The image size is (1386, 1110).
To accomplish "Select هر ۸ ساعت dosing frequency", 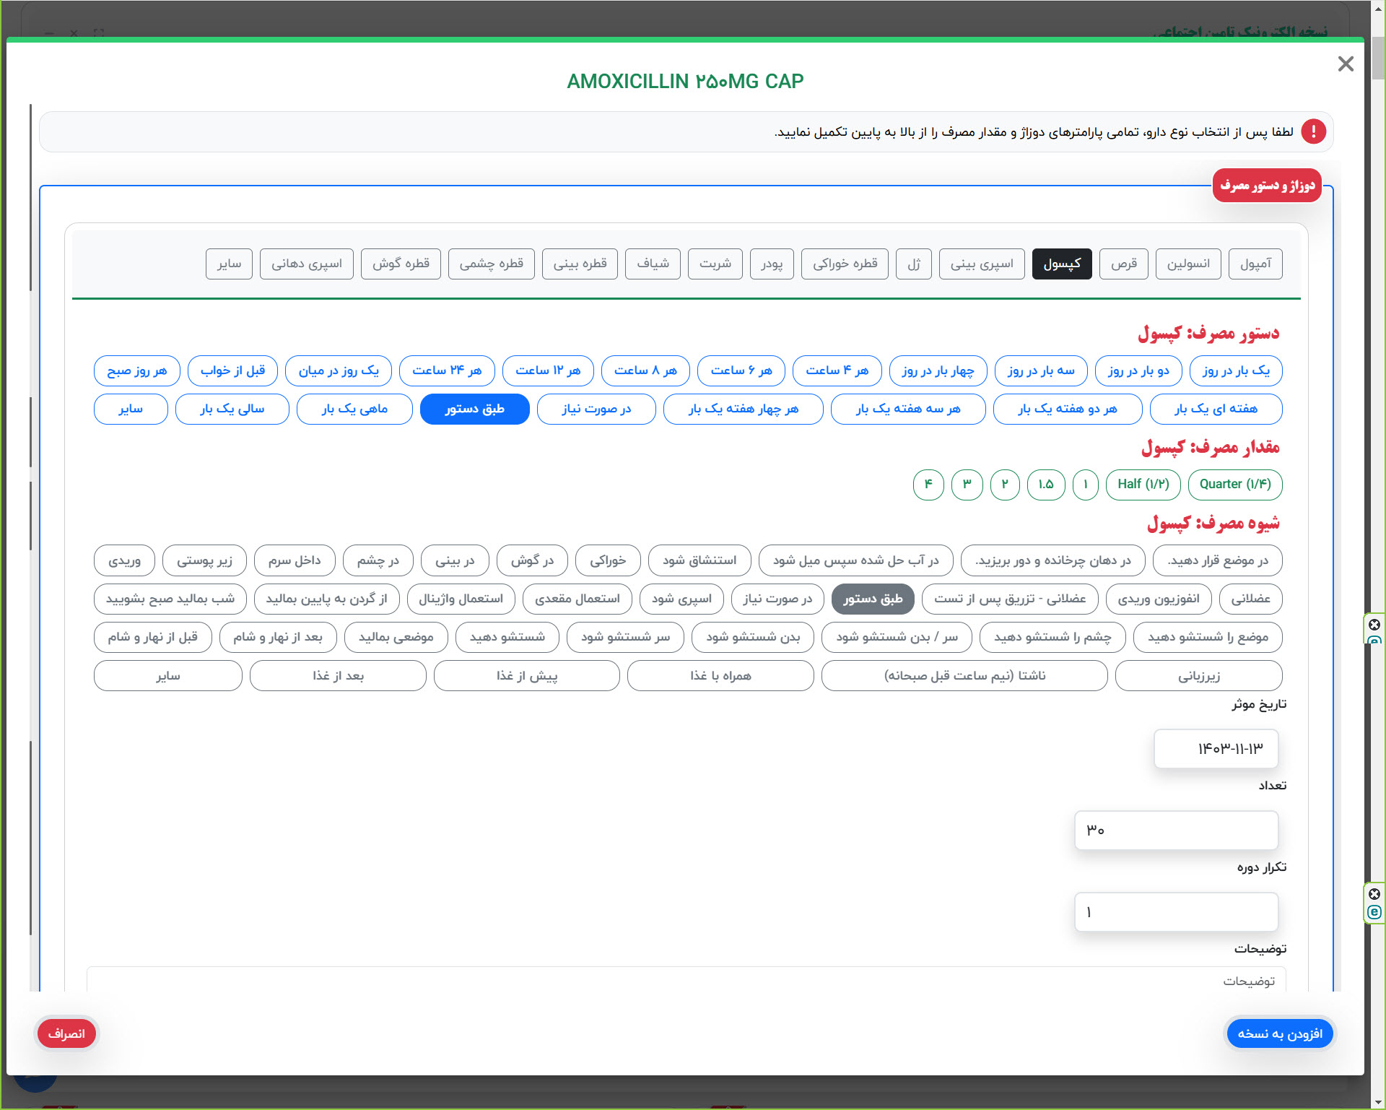I will tap(645, 370).
